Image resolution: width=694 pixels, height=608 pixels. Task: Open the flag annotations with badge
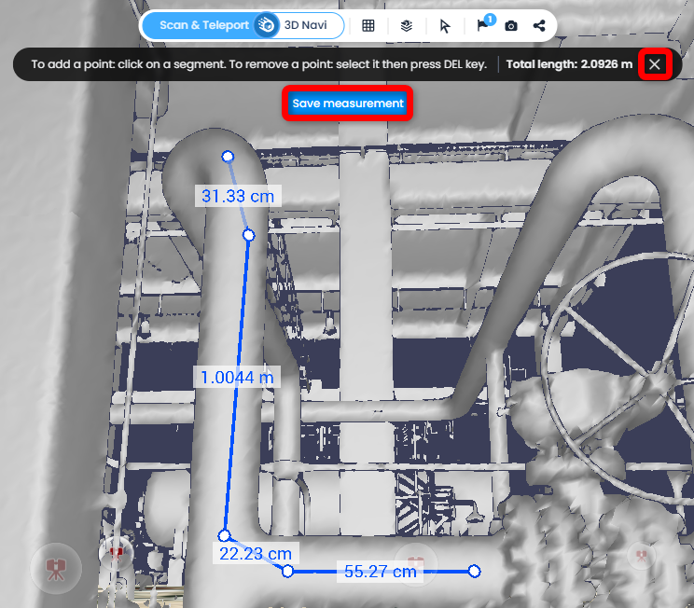[485, 23]
